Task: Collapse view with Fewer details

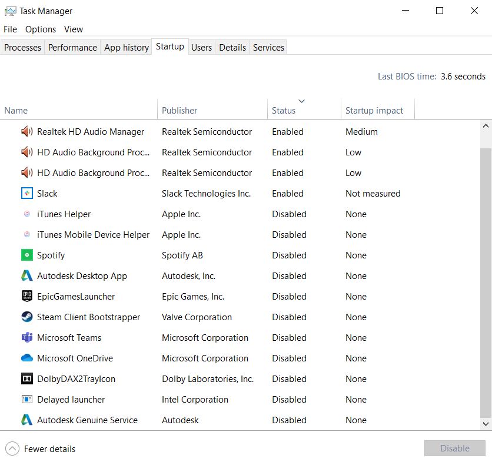Action: (41, 449)
